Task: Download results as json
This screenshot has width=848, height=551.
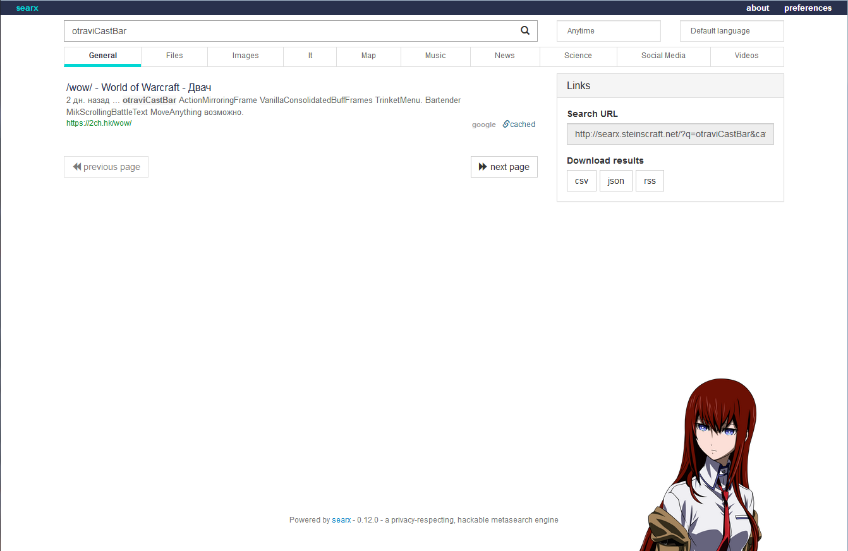Action: pos(615,181)
